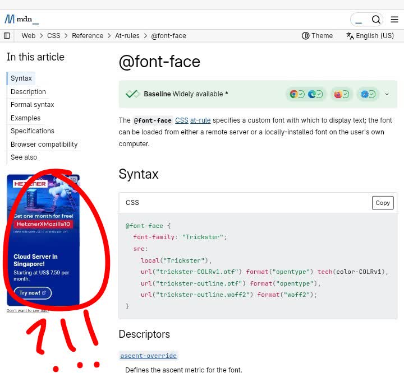Click the Try now ad button
The image size is (404, 373).
point(33,293)
